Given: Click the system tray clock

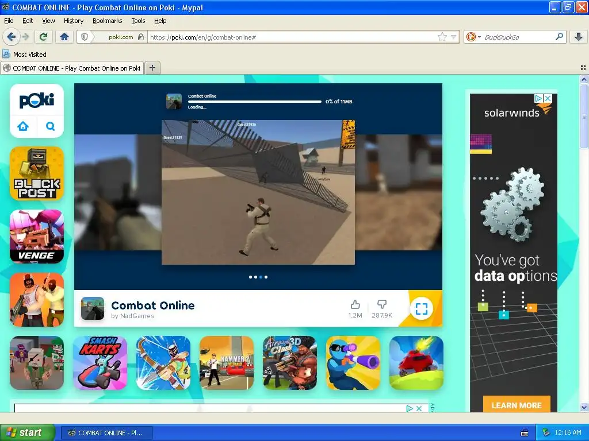Looking at the screenshot, I should pyautogui.click(x=568, y=433).
